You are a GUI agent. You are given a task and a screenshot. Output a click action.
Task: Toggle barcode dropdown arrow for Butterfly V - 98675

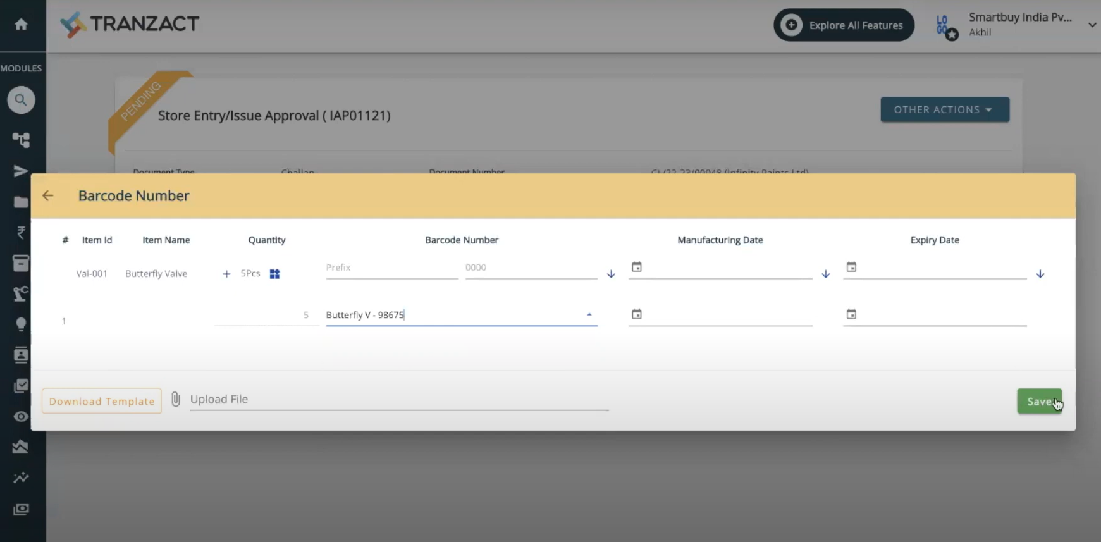point(589,314)
